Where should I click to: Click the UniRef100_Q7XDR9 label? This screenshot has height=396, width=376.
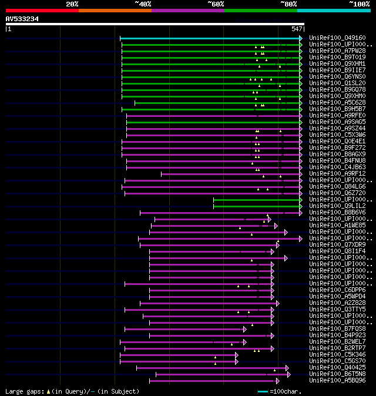(337, 245)
